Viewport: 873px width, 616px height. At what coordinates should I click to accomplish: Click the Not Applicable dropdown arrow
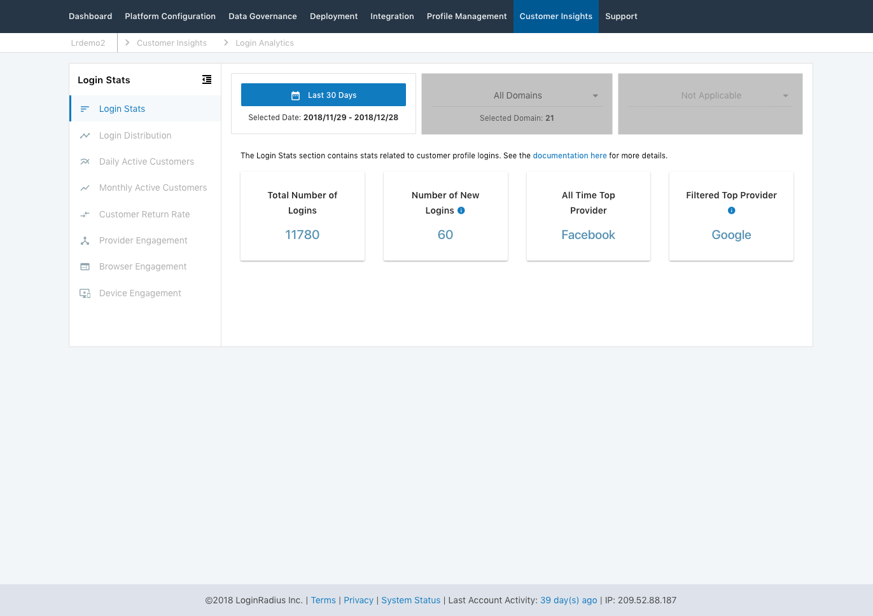click(786, 96)
